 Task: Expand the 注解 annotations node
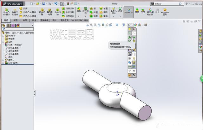pos(3,42)
